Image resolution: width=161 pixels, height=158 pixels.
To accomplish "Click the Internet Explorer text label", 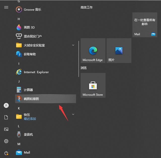I will coord(36,72).
